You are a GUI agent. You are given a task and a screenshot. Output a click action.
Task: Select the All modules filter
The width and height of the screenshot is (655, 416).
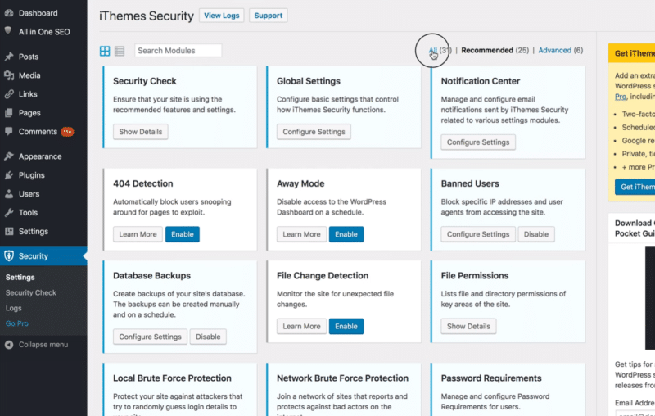433,50
